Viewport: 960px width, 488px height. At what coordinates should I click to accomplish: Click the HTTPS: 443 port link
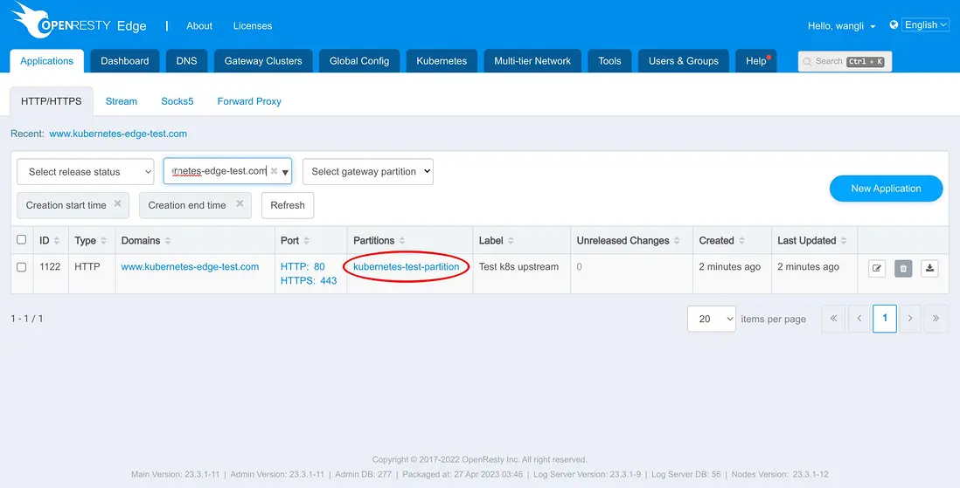(309, 281)
